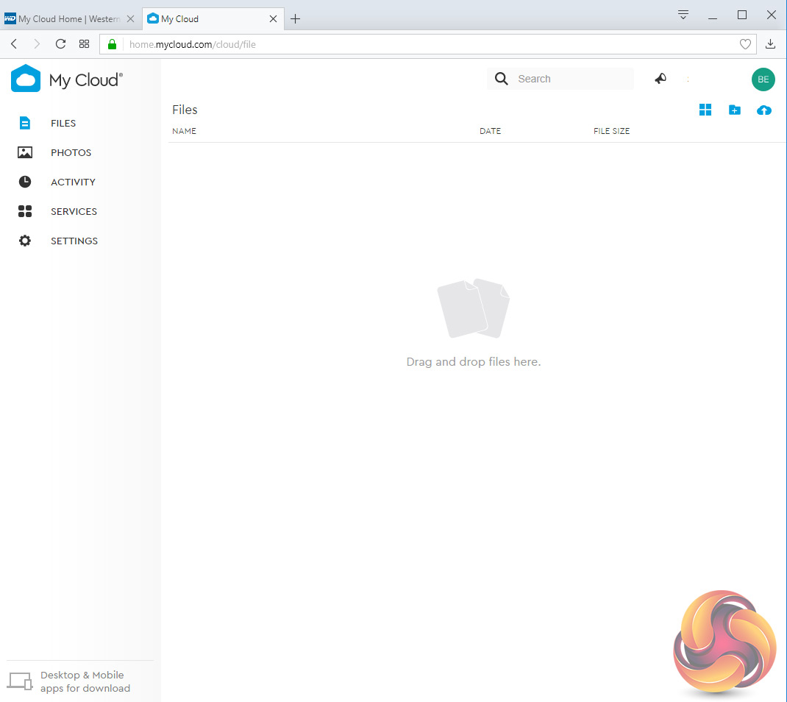Open the browser downloads icon
This screenshot has width=787, height=702.
[x=770, y=44]
